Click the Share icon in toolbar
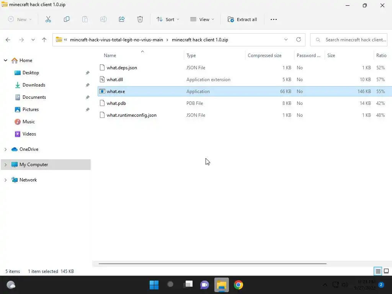 pos(122,19)
